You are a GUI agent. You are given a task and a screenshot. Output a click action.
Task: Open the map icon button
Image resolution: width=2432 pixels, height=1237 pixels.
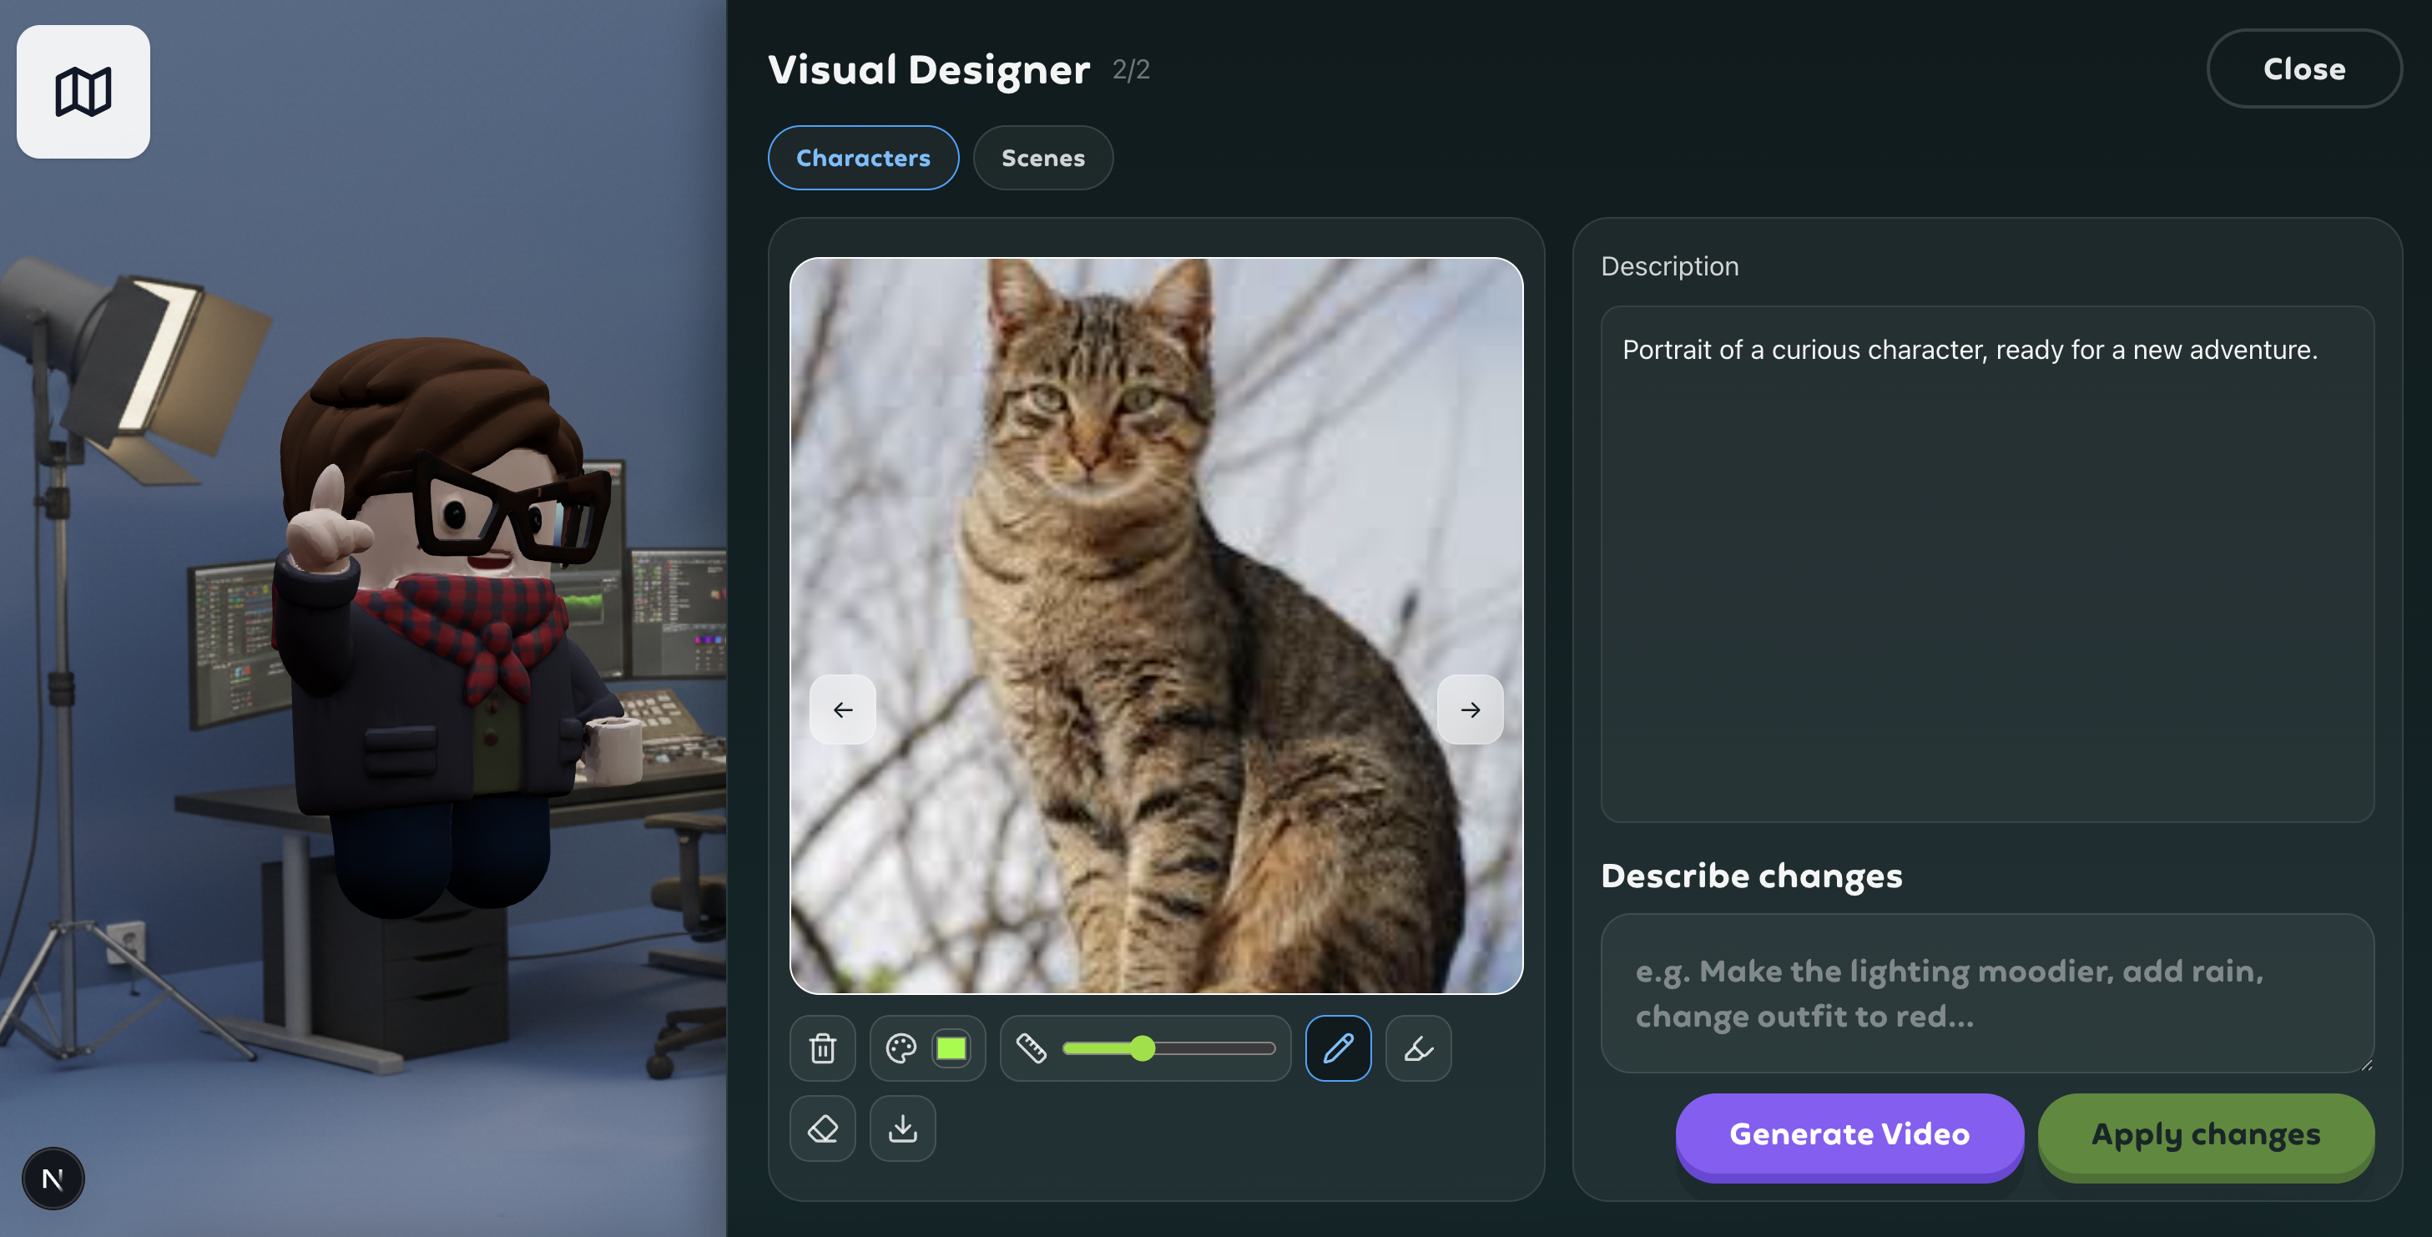(83, 92)
